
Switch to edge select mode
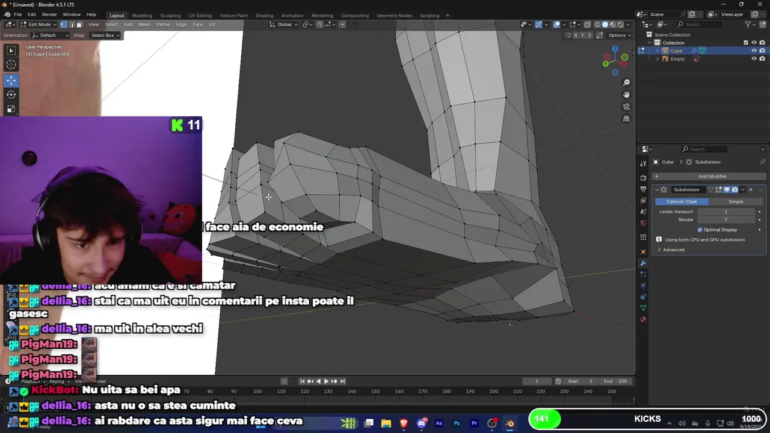click(x=72, y=25)
